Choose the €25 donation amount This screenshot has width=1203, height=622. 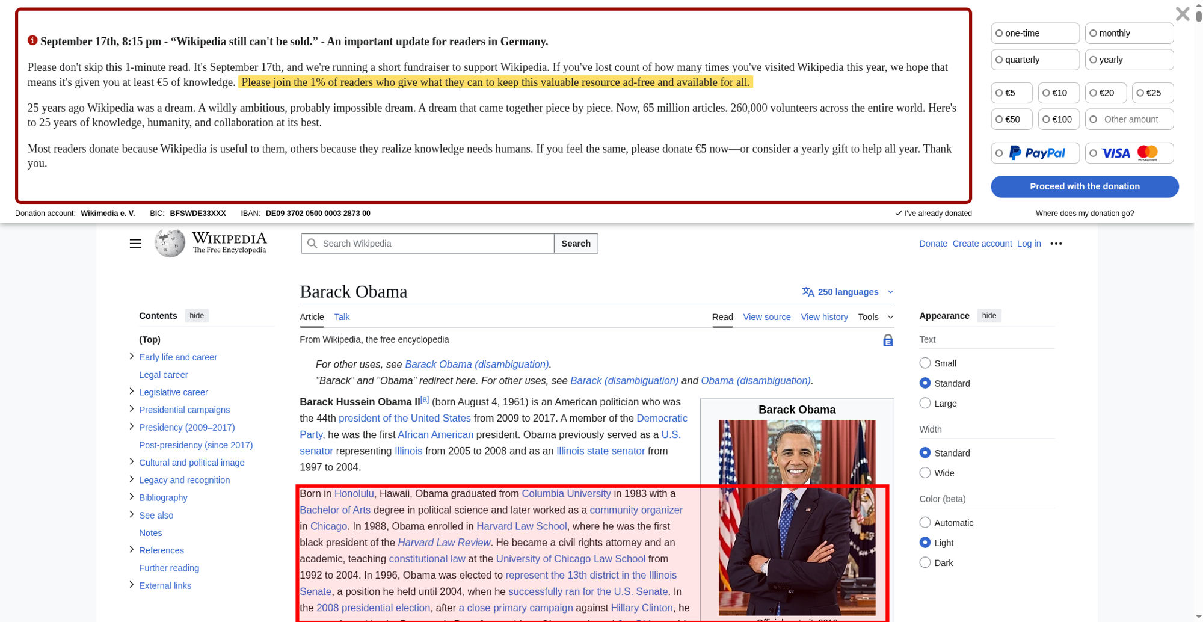[x=1152, y=93]
